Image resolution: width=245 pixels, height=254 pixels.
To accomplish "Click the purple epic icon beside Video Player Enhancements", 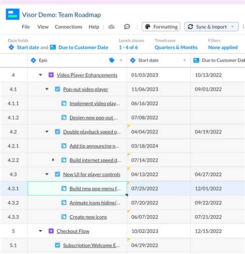I will pyautogui.click(x=51, y=75).
